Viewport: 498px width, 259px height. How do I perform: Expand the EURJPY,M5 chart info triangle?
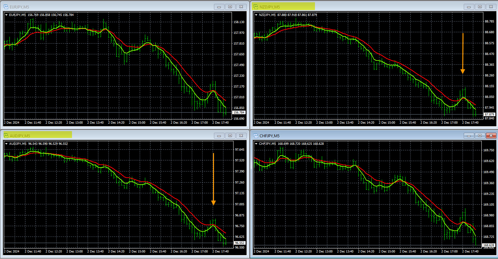(7, 15)
